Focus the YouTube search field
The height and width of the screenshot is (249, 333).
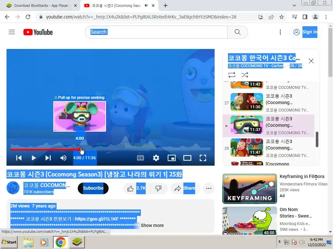(x=156, y=32)
